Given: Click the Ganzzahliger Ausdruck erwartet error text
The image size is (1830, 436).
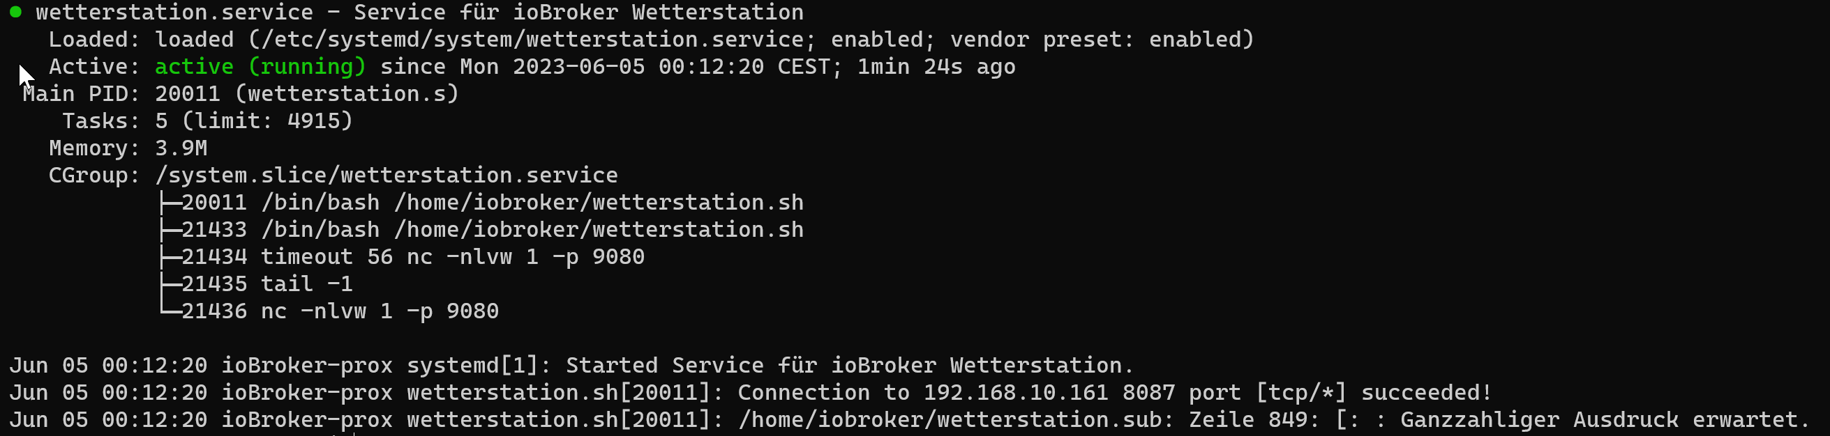Looking at the screenshot, I should [x=1604, y=420].
